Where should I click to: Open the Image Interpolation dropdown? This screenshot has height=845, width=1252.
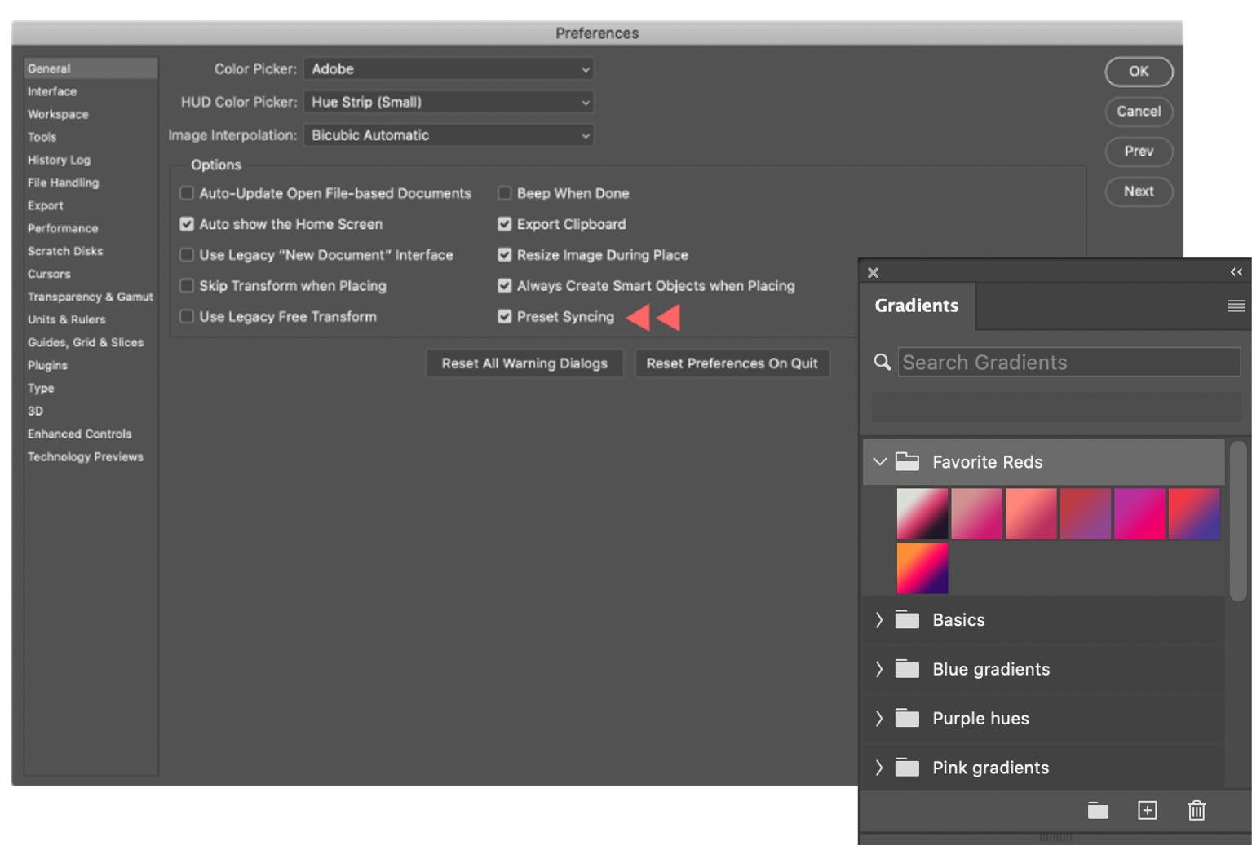pyautogui.click(x=448, y=135)
